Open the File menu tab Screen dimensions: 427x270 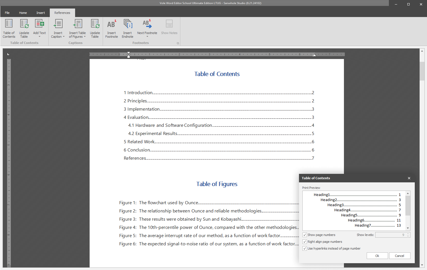[7, 13]
